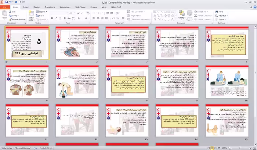This screenshot has height=150, width=257.
Task: Switch to the Transitions tab
Action: (x=50, y=7)
